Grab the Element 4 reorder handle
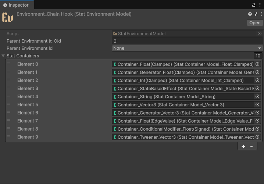Viewport: 264px width, 184px height. 8,96
